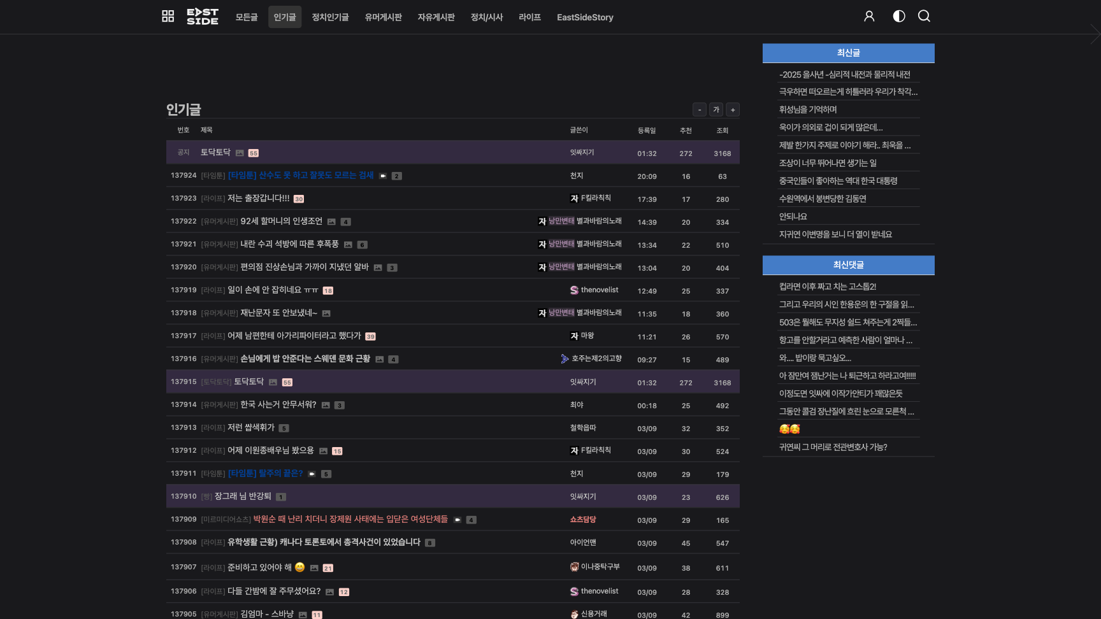
Task: Decrease font size with minus button
Action: [699, 110]
